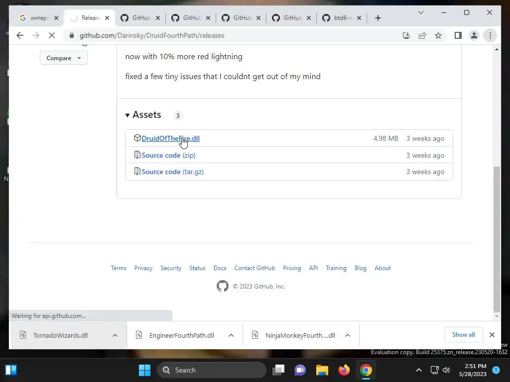Download Source code (zip)
The width and height of the screenshot is (510, 382).
168,155
